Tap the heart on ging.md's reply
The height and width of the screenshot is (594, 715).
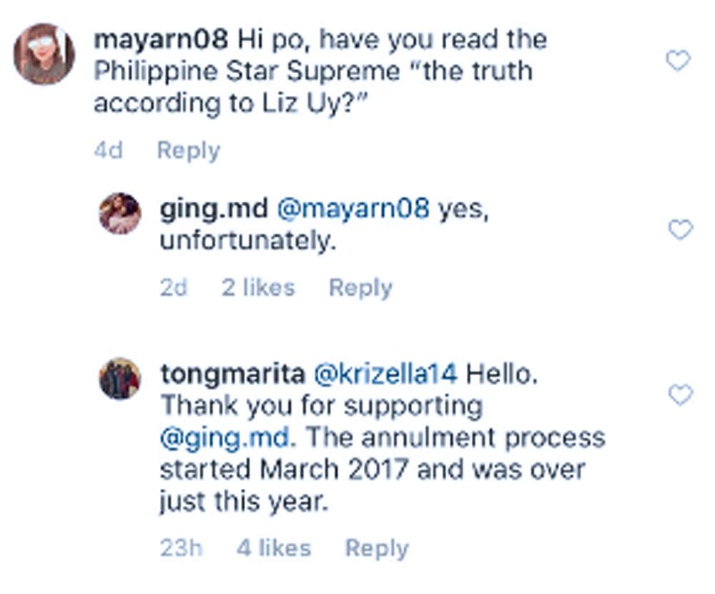tap(680, 230)
